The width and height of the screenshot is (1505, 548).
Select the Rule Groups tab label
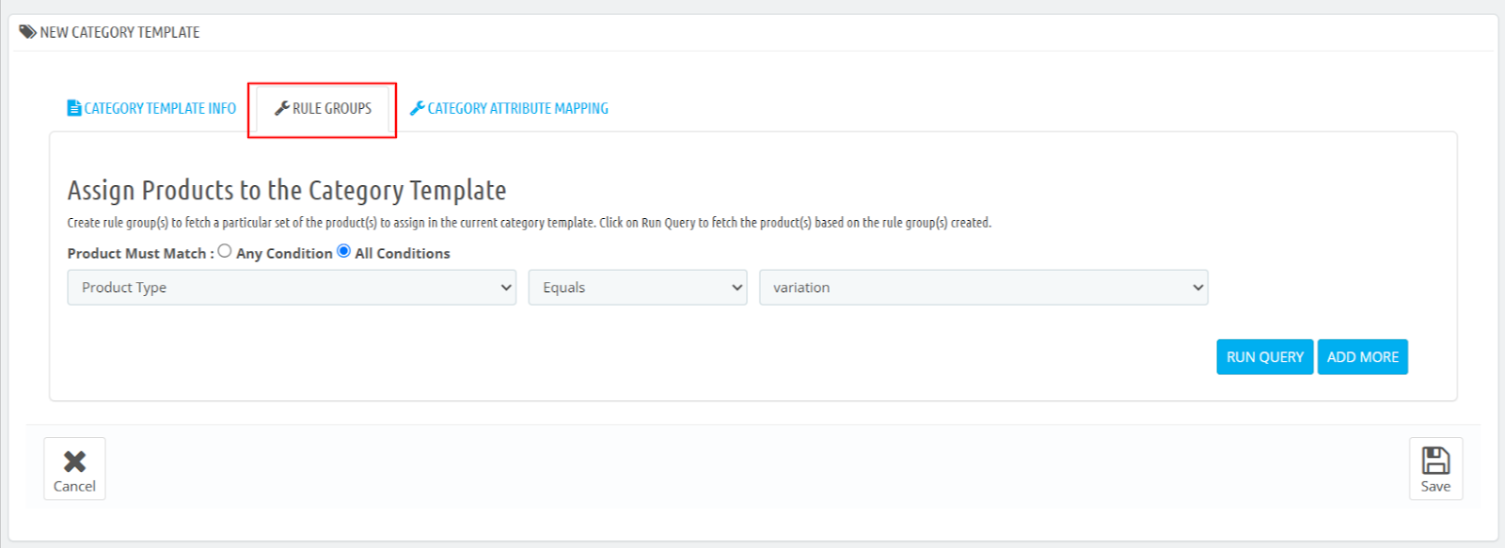332,109
